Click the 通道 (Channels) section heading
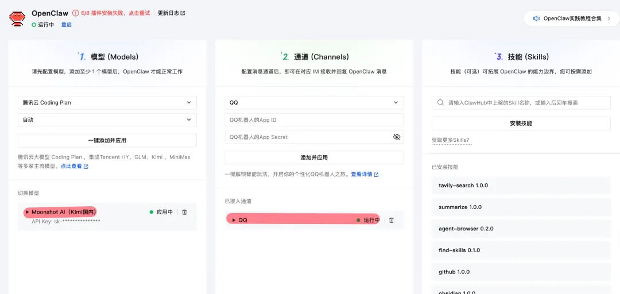The image size is (620, 294). tap(321, 57)
